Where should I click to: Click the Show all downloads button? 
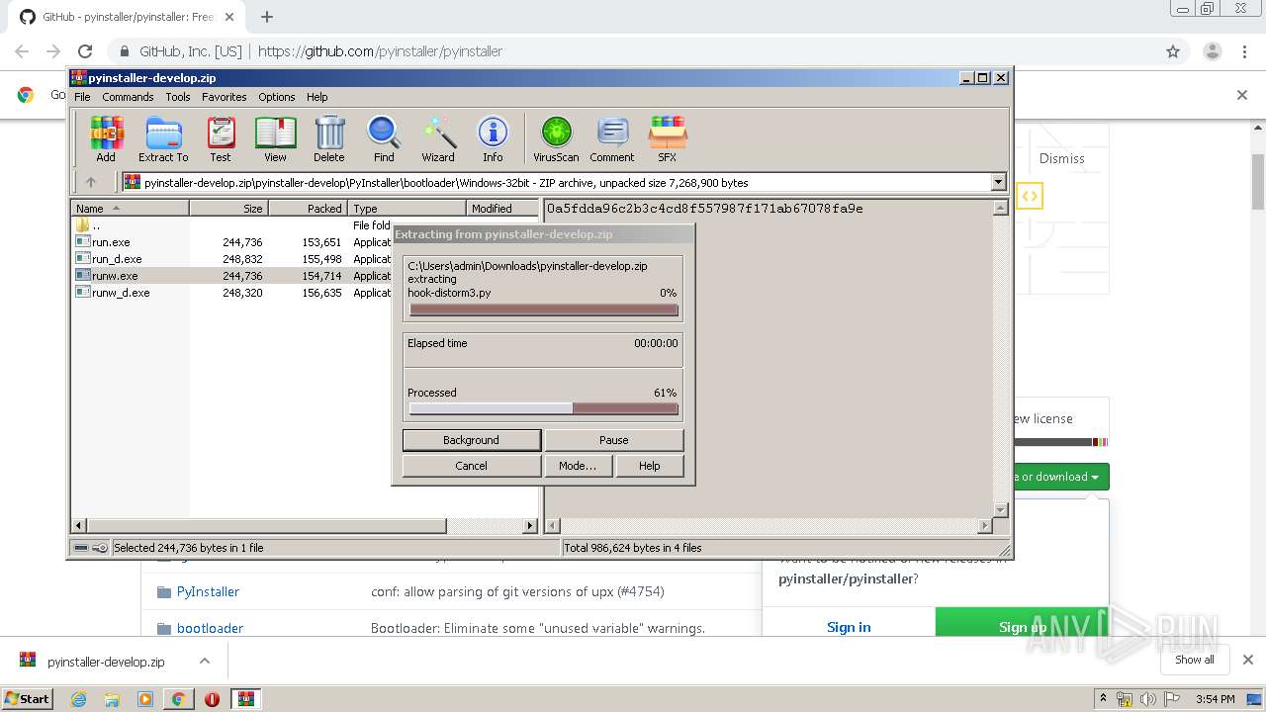point(1195,660)
